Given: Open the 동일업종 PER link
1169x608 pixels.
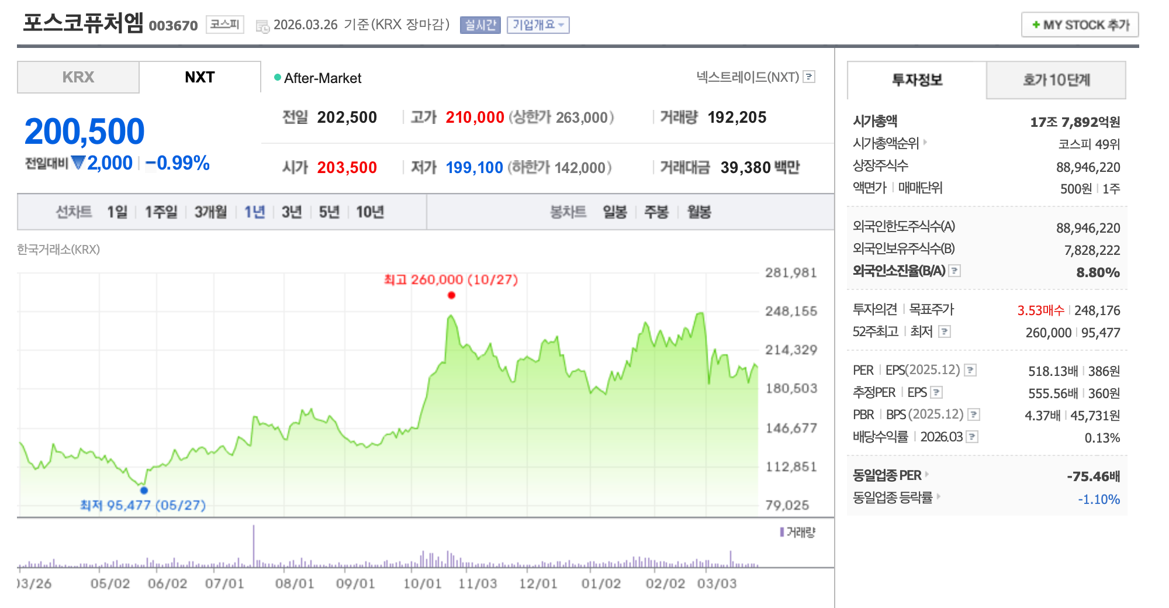Looking at the screenshot, I should (887, 475).
